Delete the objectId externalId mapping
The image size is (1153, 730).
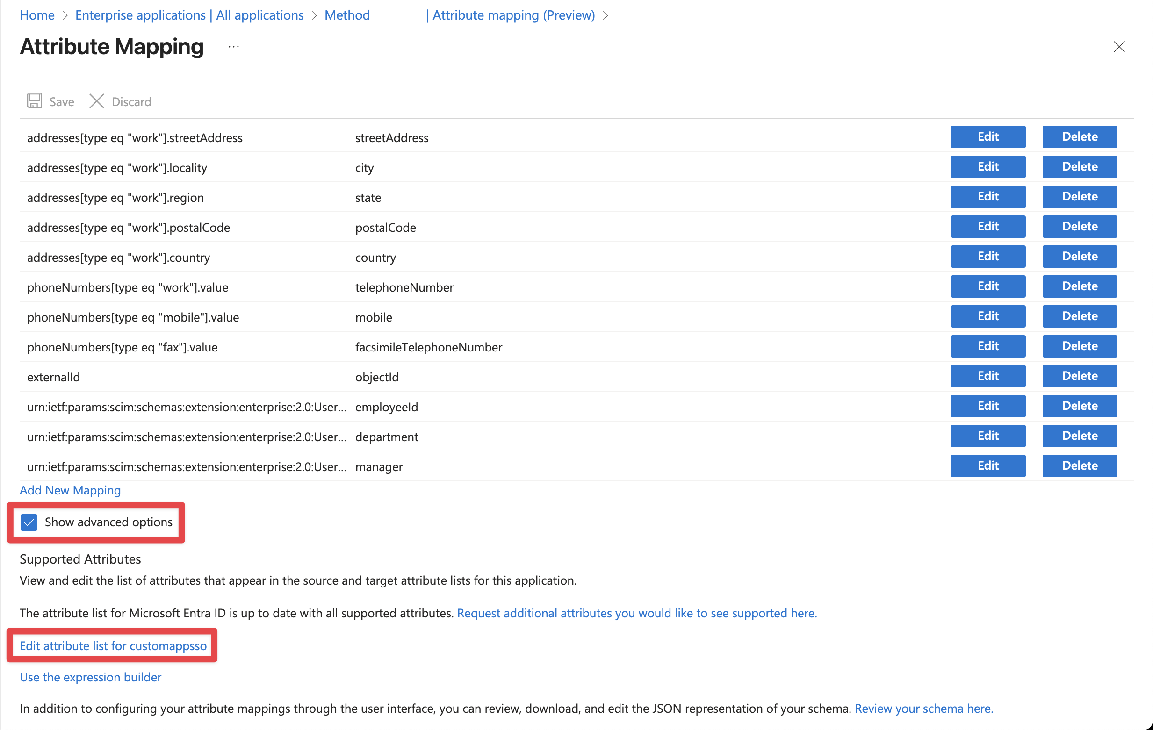coord(1079,376)
